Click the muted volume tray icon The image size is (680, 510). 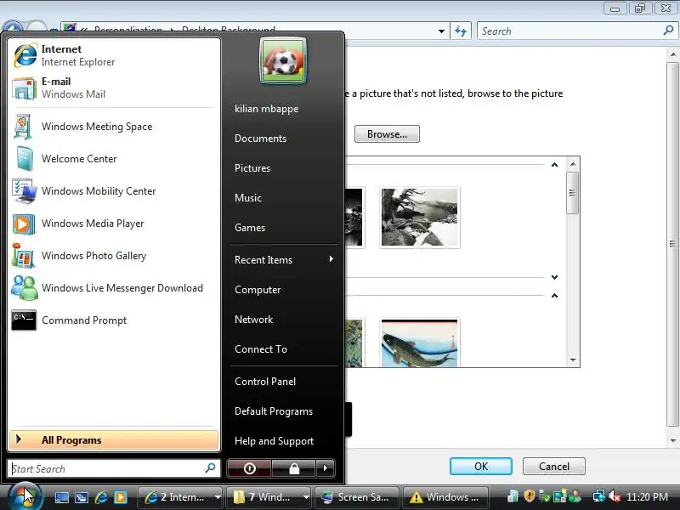pyautogui.click(x=615, y=496)
